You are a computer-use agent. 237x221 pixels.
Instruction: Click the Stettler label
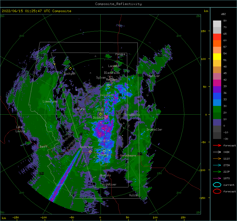pos(154,76)
